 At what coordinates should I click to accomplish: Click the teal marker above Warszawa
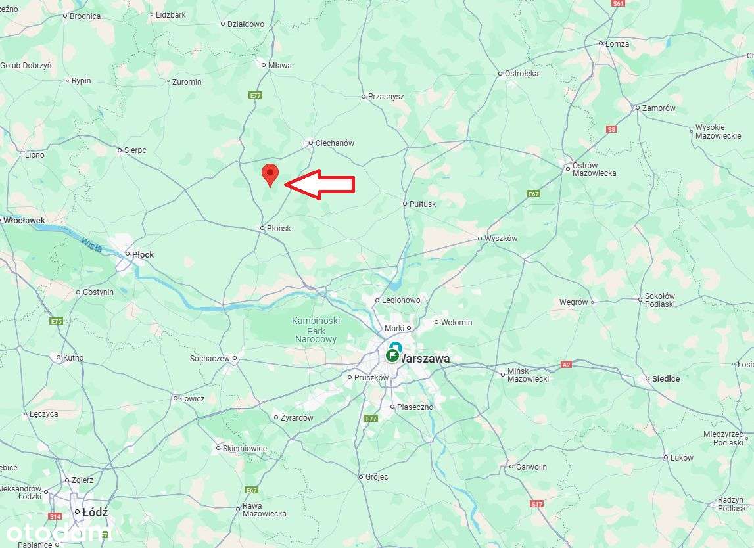tap(396, 346)
